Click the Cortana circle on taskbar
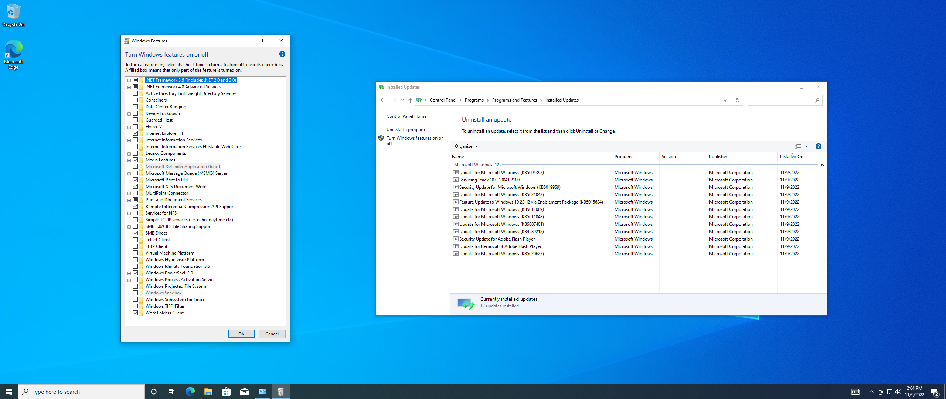This screenshot has width=946, height=399. coord(154,392)
